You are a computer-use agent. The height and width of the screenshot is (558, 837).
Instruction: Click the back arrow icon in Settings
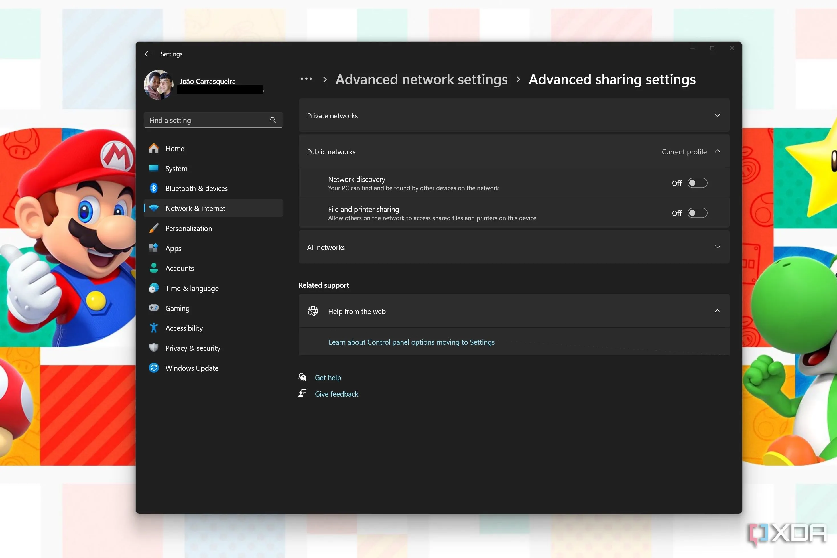pos(148,54)
